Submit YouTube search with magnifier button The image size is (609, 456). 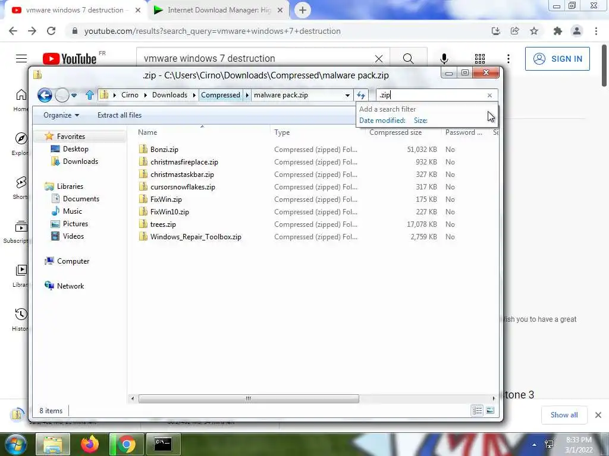[x=408, y=59]
